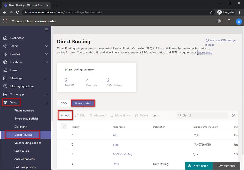The width and height of the screenshot is (244, 170).
Task: Add a new voice route
Action: 65,115
